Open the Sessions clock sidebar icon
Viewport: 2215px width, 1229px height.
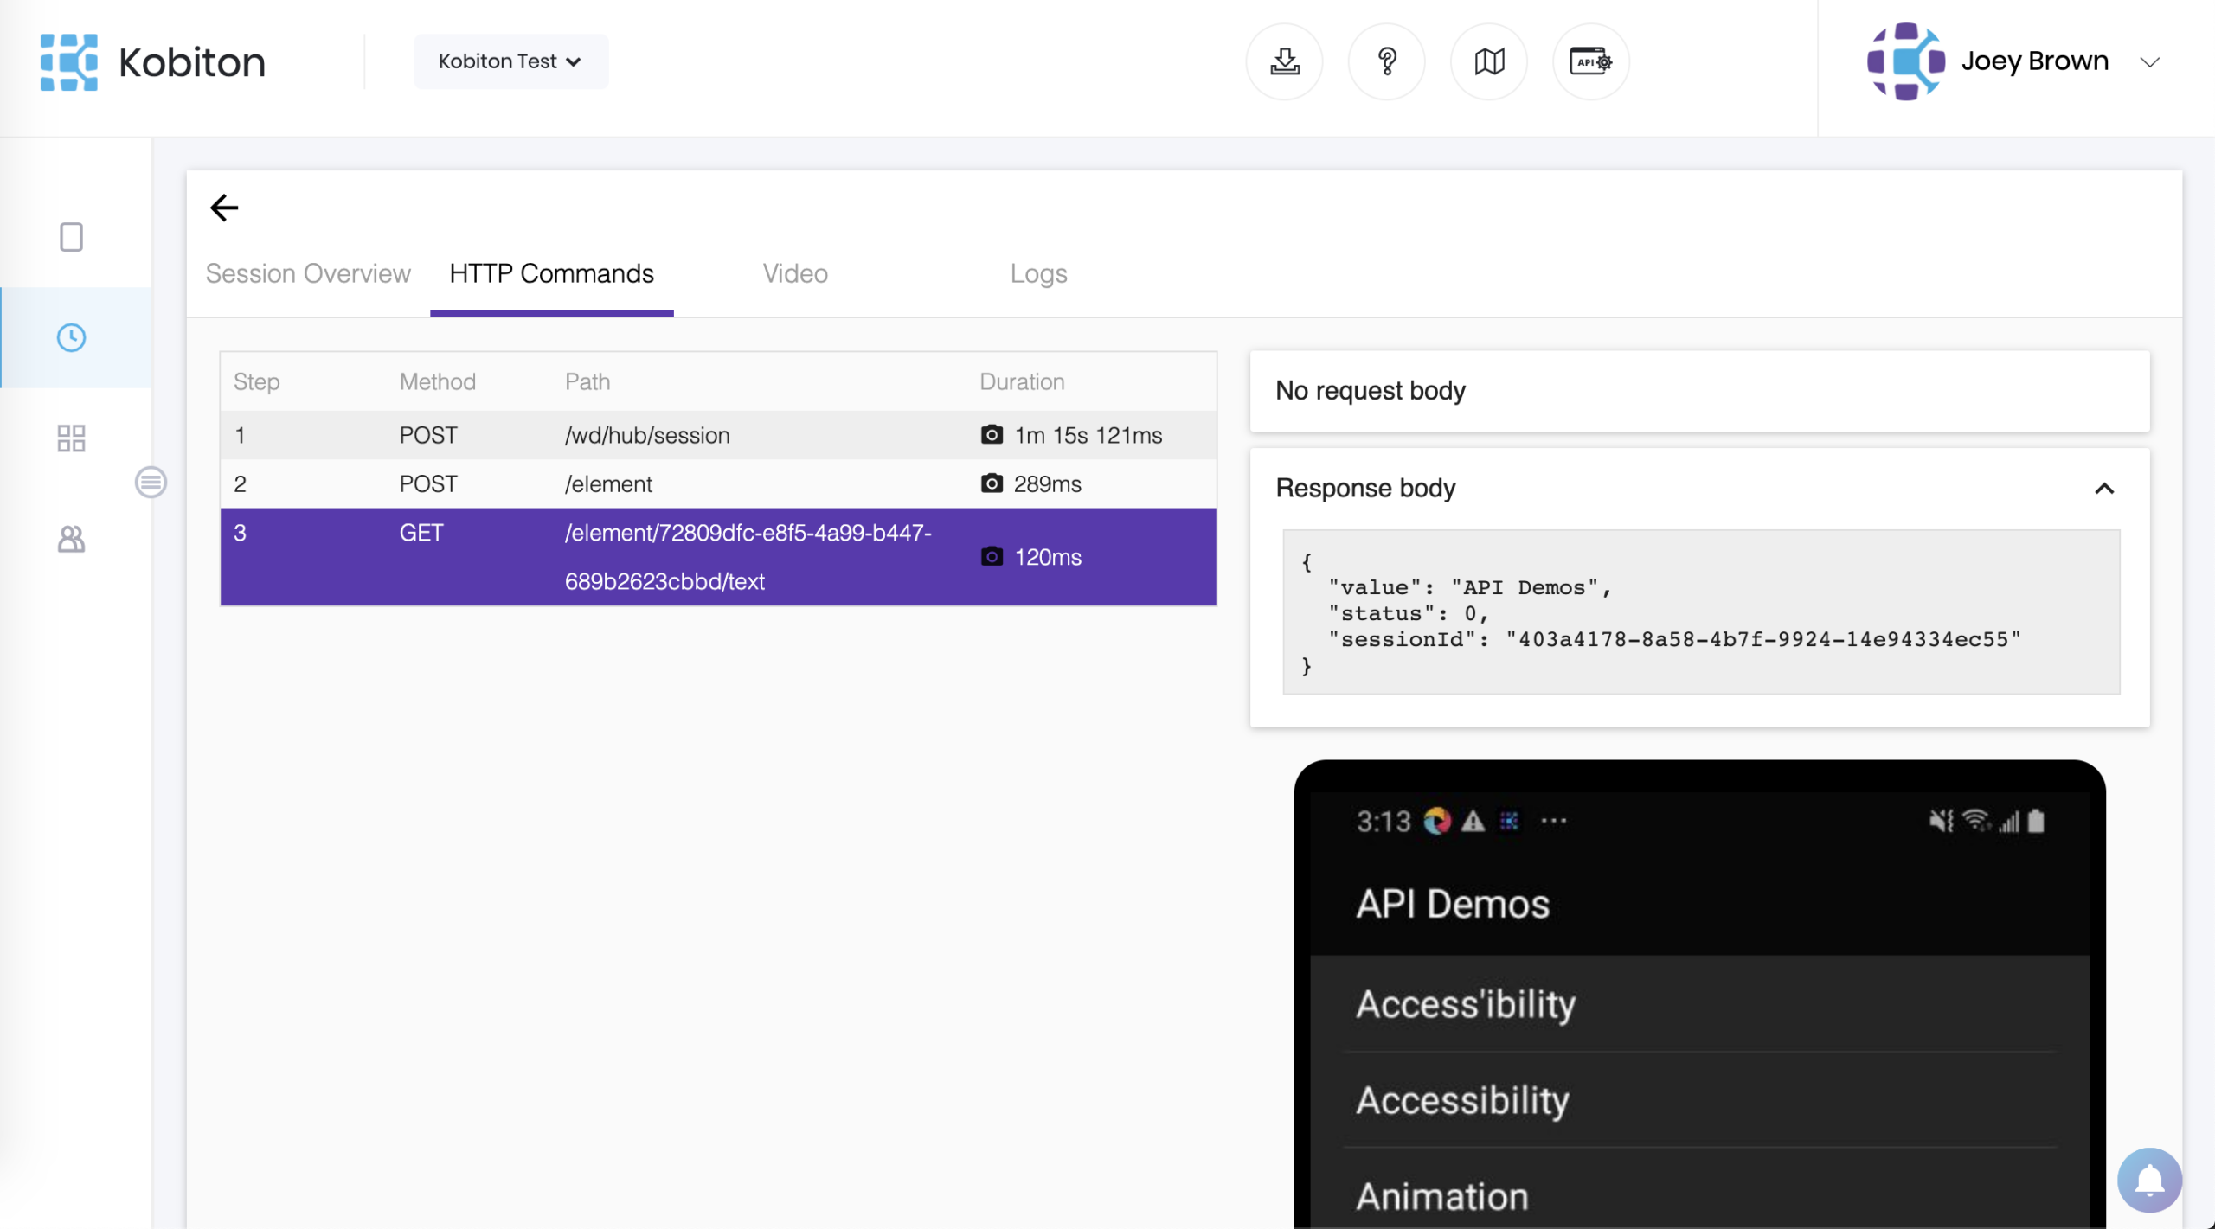click(x=71, y=337)
